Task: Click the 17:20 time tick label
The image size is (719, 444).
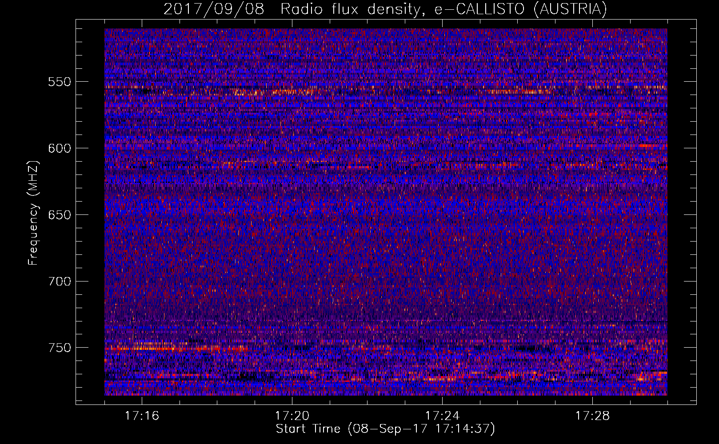Action: (x=292, y=416)
